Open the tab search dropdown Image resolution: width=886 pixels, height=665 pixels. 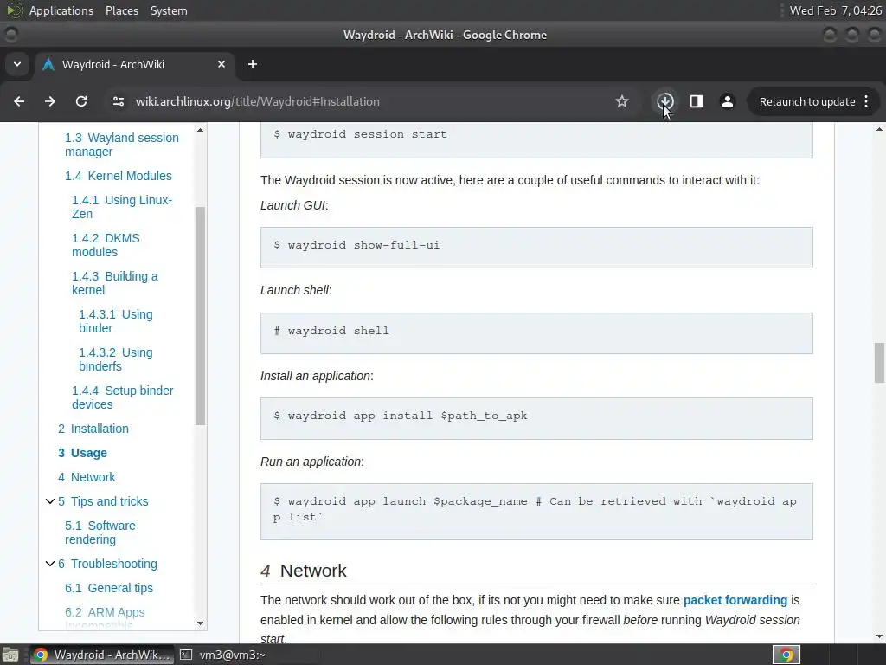click(17, 64)
